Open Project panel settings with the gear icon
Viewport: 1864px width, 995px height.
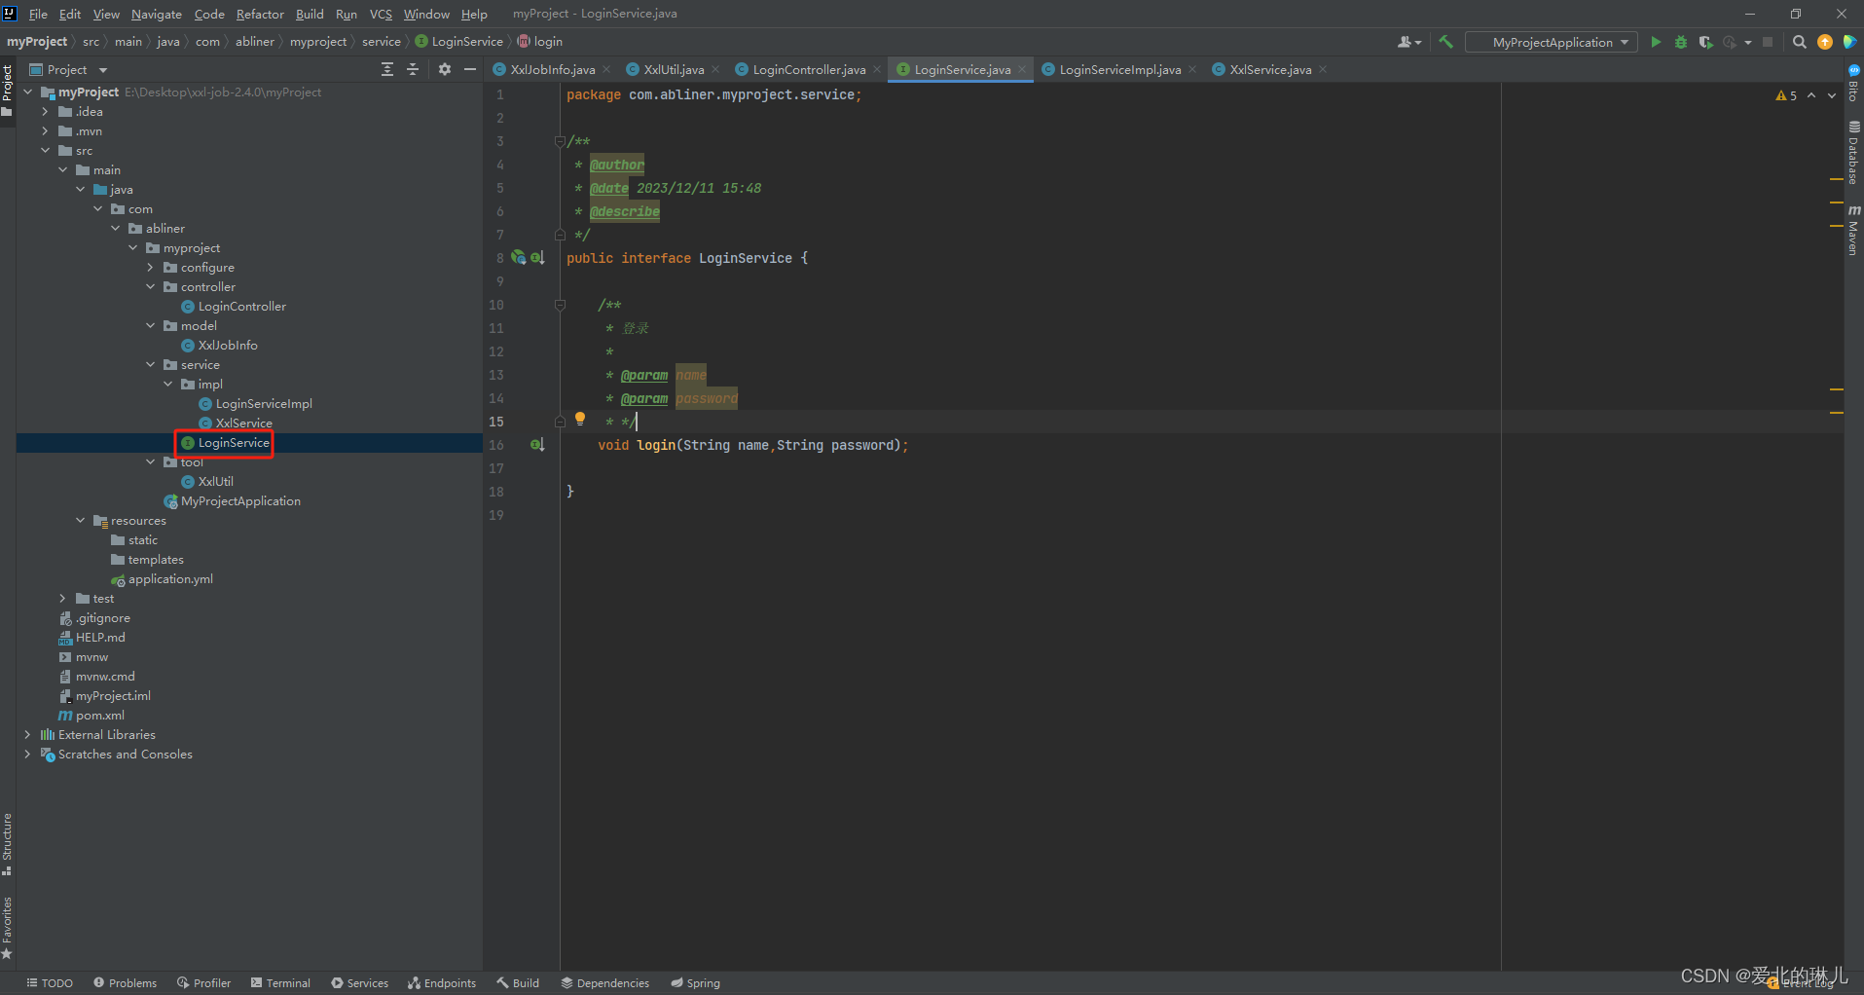pos(445,69)
